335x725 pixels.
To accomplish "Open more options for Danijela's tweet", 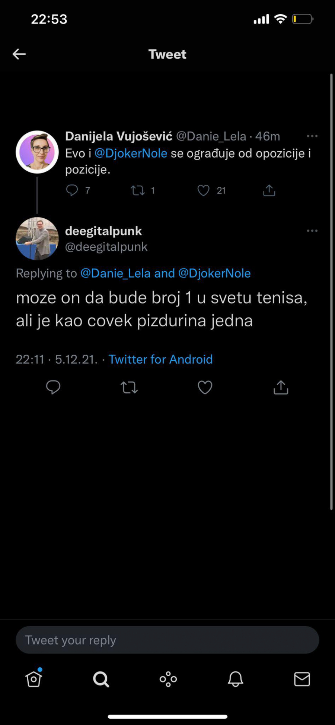I will [312, 136].
